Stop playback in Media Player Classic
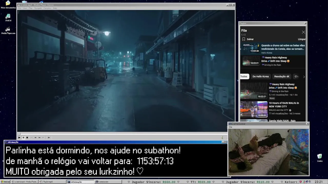Viewport: 328px width, 184px height. [27, 137]
